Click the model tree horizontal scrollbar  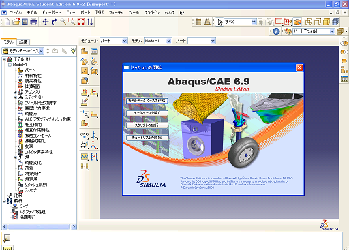click(x=39, y=227)
